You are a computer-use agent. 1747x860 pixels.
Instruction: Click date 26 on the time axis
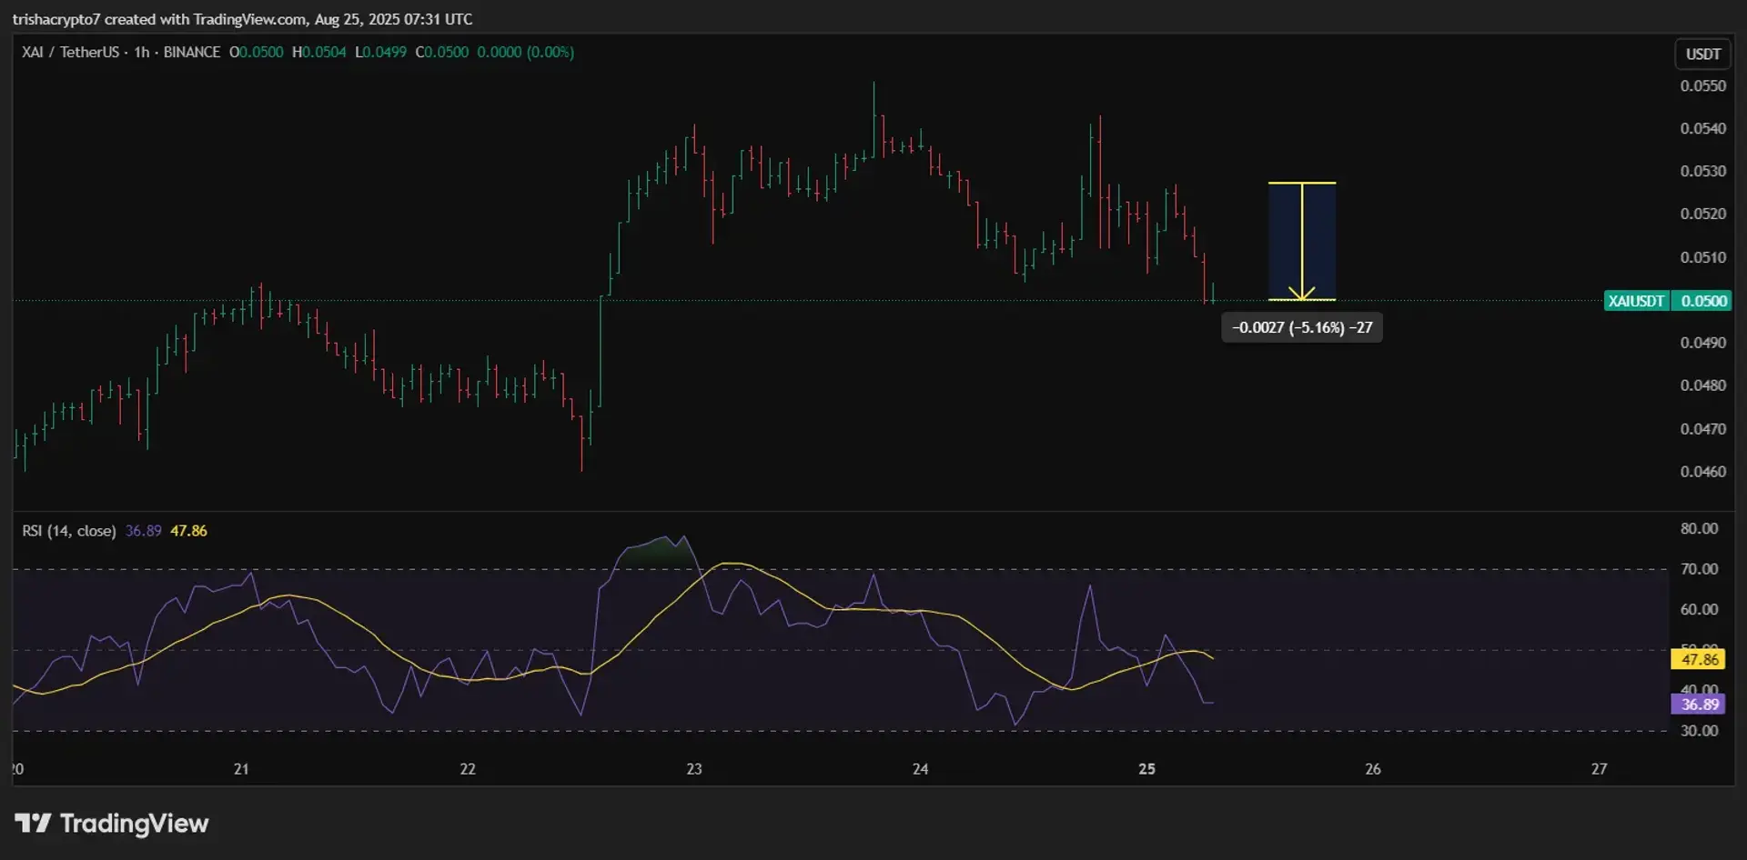pos(1373,769)
